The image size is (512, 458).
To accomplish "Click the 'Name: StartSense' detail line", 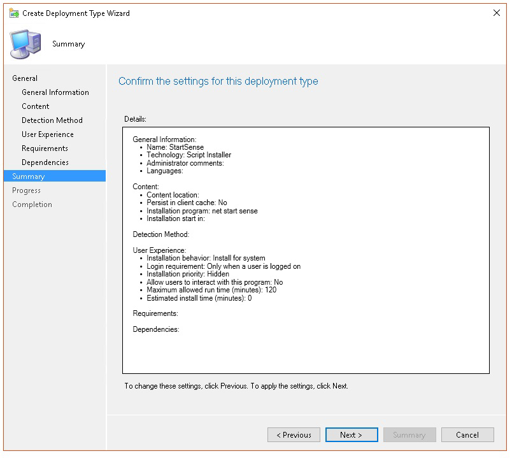I will (x=175, y=147).
